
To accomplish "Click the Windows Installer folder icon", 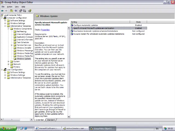I will [x=15, y=48].
